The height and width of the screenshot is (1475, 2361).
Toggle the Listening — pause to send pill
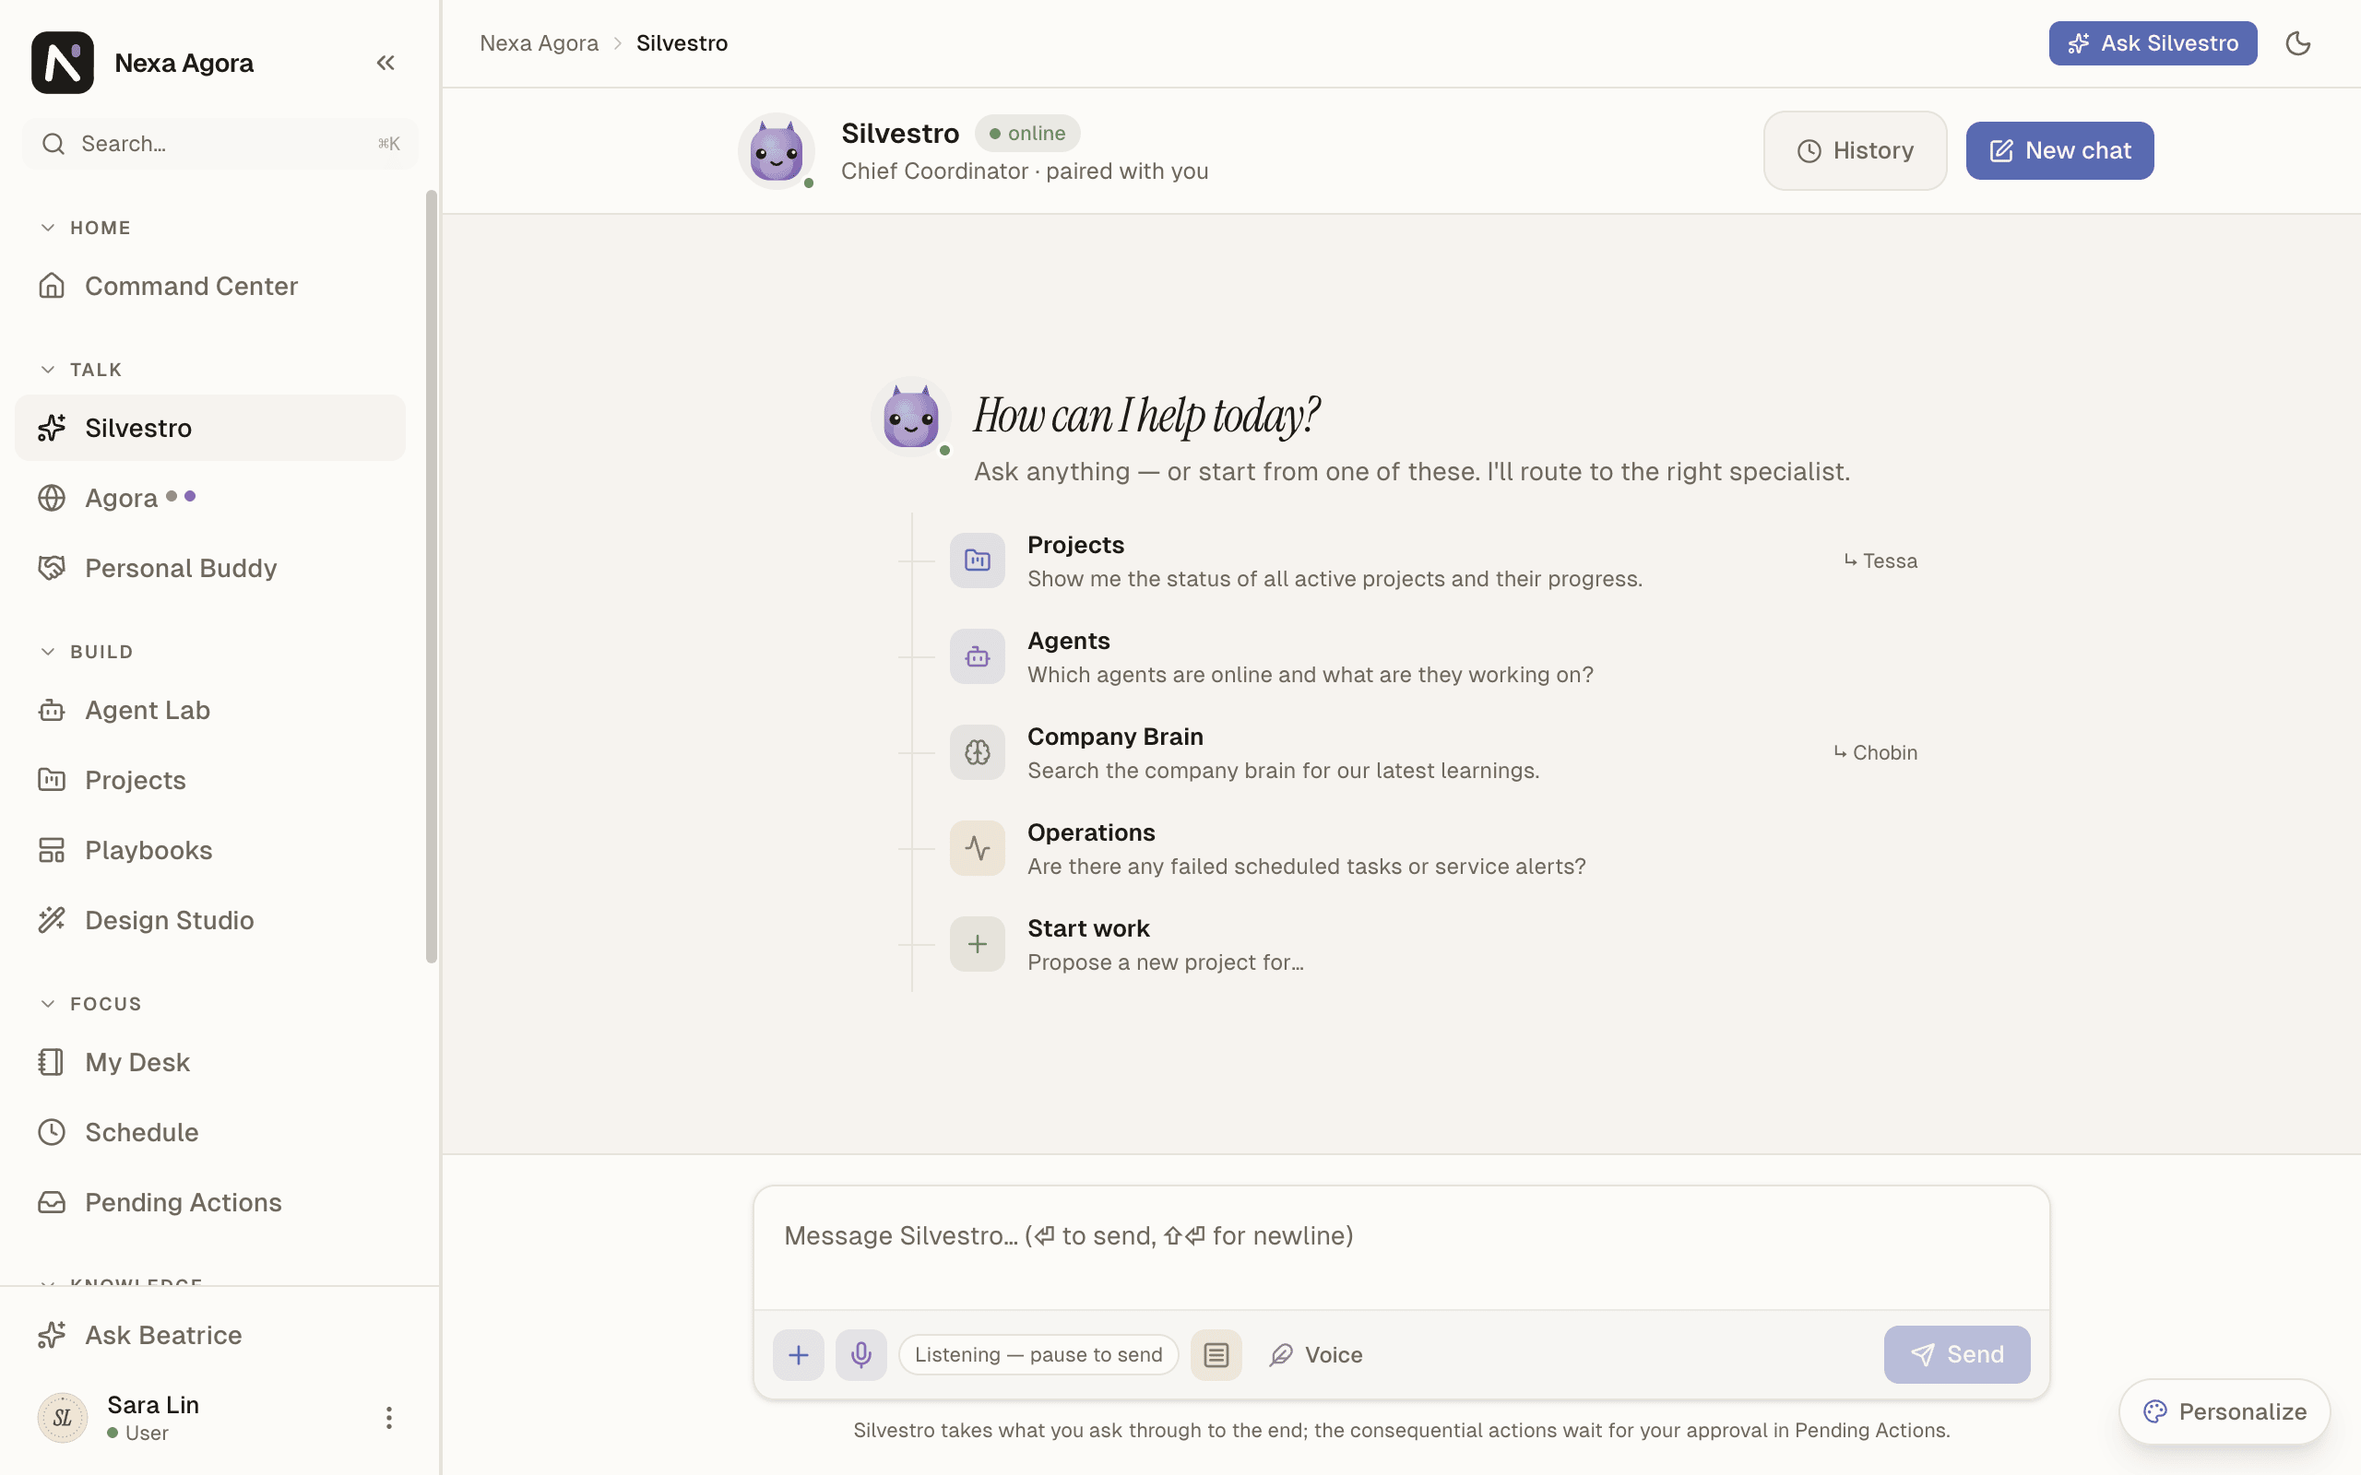pos(1038,1354)
